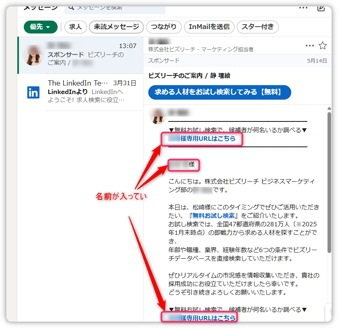
Task: Select the スター付き filter chip
Action: tap(257, 27)
